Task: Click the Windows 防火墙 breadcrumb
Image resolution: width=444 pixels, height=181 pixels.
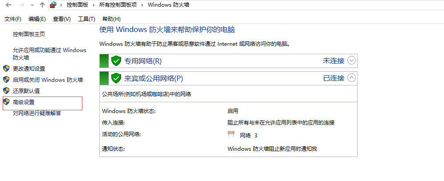Action: (x=168, y=5)
